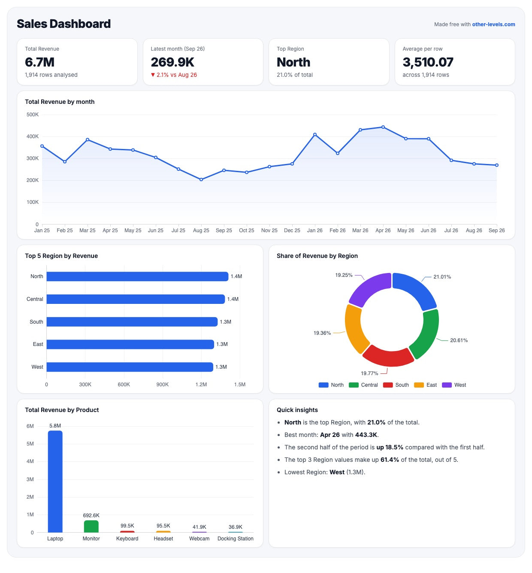Click the South legend color swatch
The image size is (532, 573).
pos(388,385)
